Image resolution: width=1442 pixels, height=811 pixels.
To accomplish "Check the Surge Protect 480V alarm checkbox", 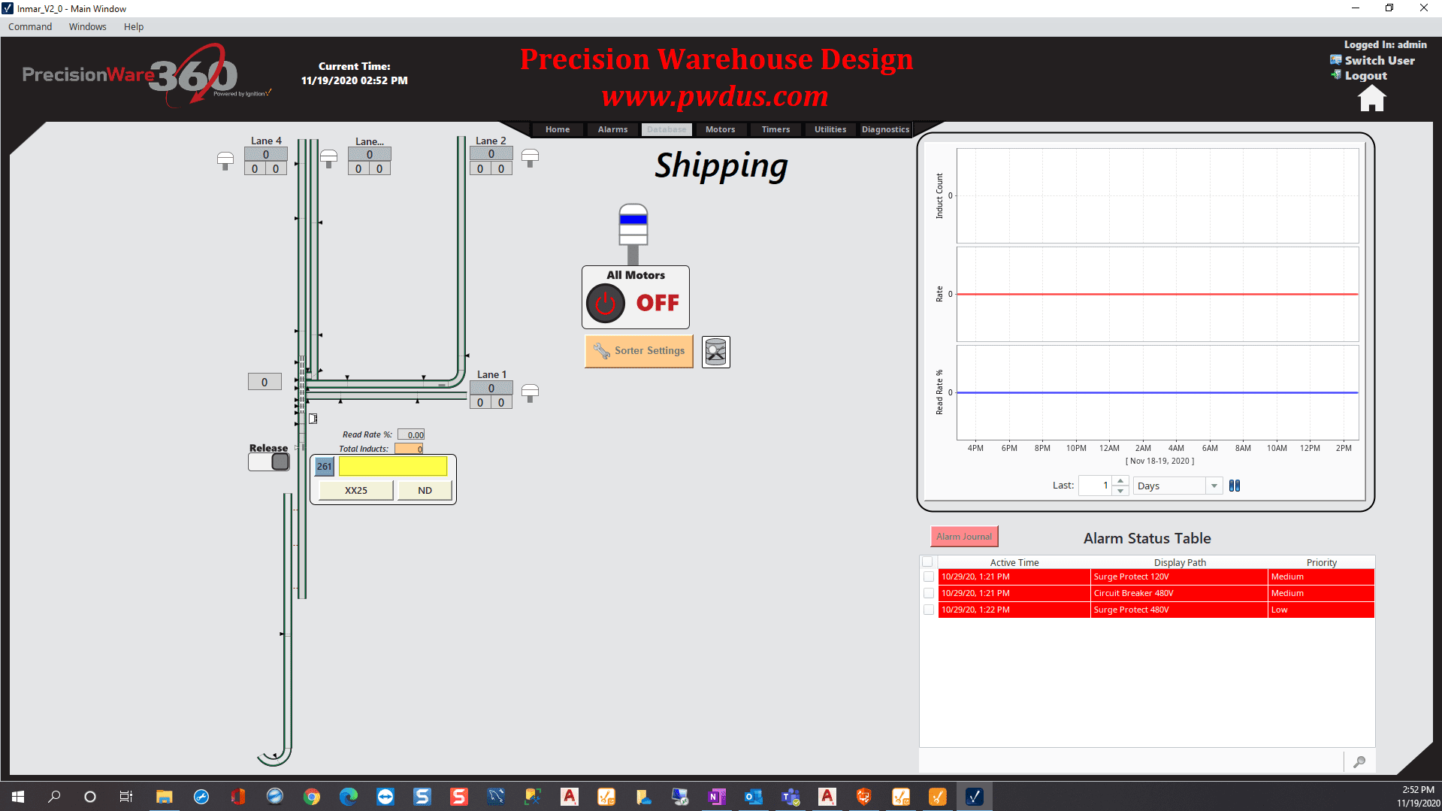I will point(929,610).
